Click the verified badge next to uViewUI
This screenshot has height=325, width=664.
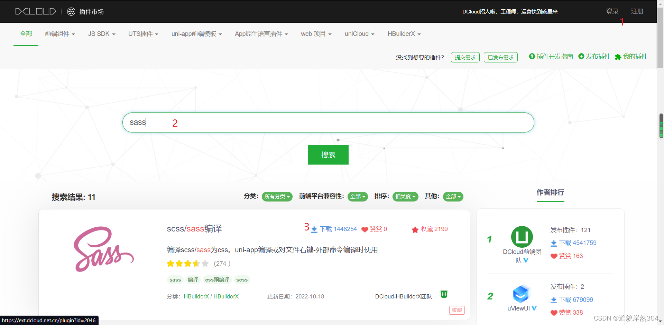(534, 308)
